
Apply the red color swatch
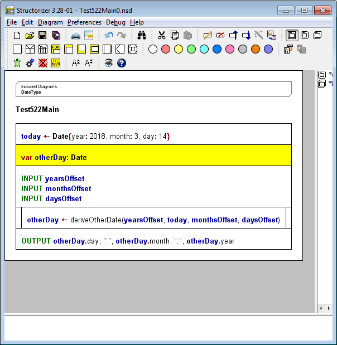coord(166,49)
